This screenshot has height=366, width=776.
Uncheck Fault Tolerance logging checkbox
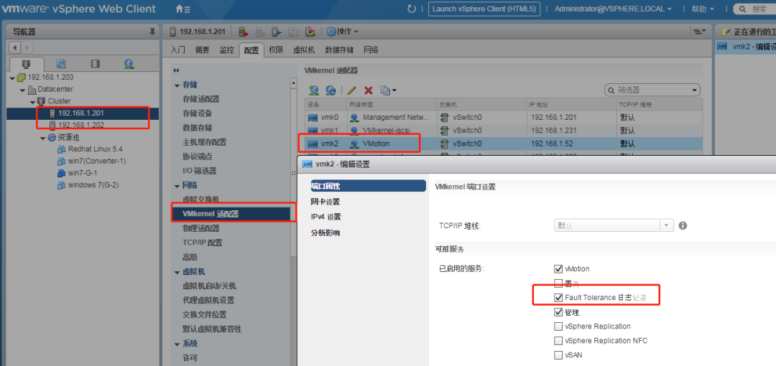point(558,298)
